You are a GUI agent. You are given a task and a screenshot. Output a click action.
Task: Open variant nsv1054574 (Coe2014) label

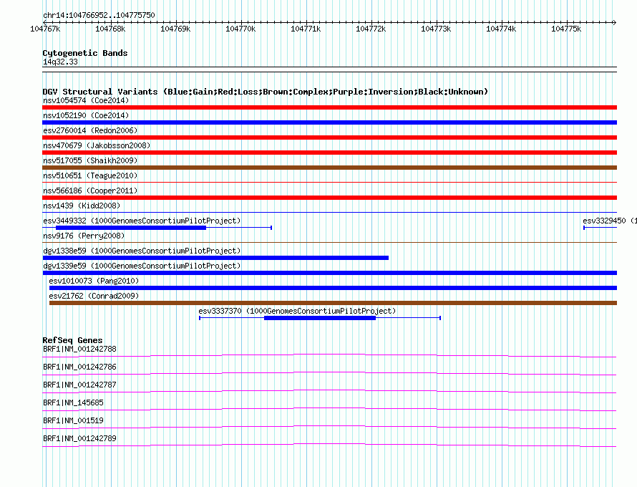pyautogui.click(x=86, y=100)
